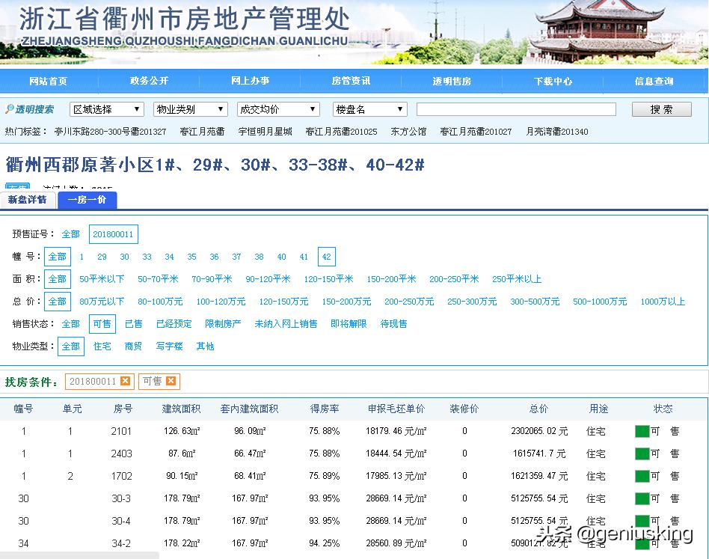Open the 透明售房 menu item
This screenshot has width=709, height=559.
click(452, 81)
